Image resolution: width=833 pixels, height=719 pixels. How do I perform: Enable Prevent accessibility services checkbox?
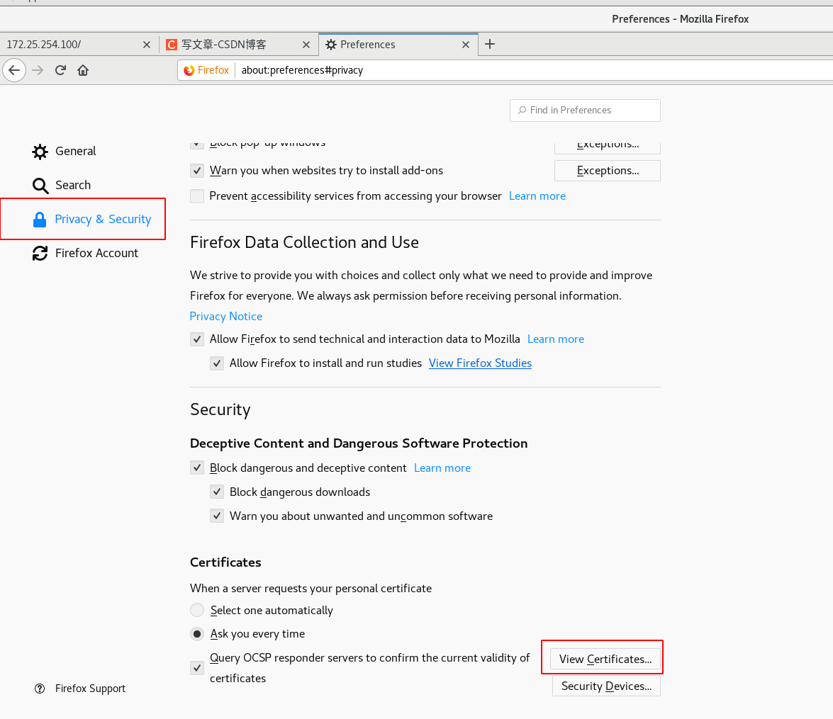point(197,196)
